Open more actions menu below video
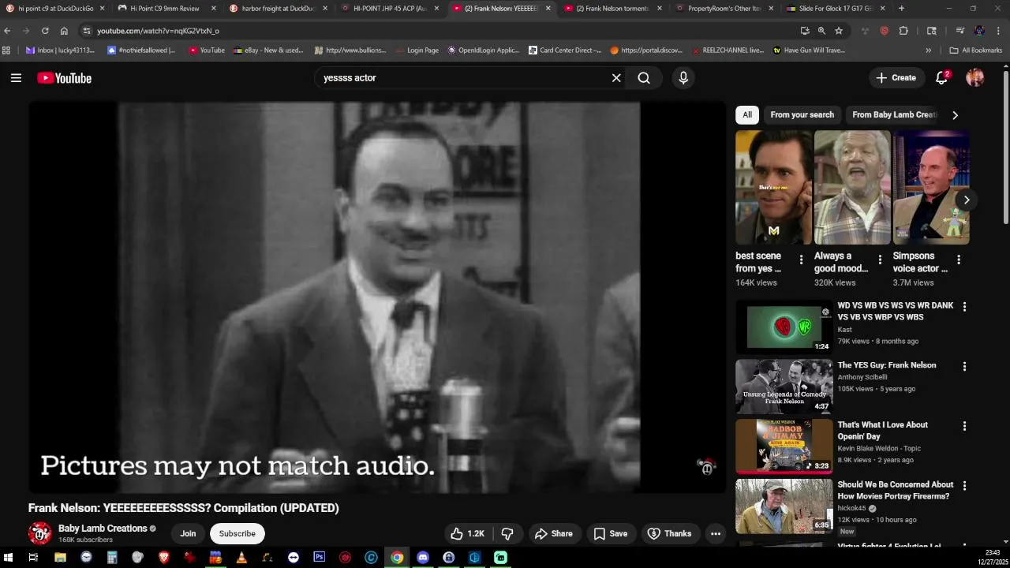 tap(716, 534)
